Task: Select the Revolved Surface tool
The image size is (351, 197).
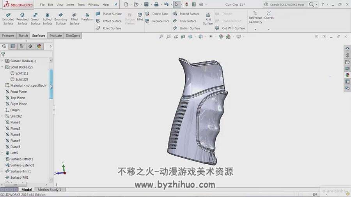Action: (x=22, y=19)
